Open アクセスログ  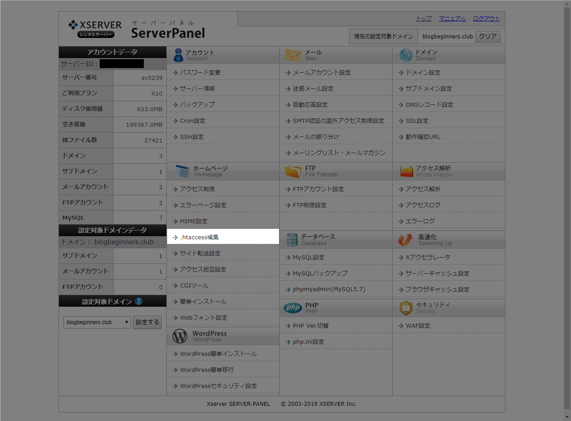pos(423,205)
